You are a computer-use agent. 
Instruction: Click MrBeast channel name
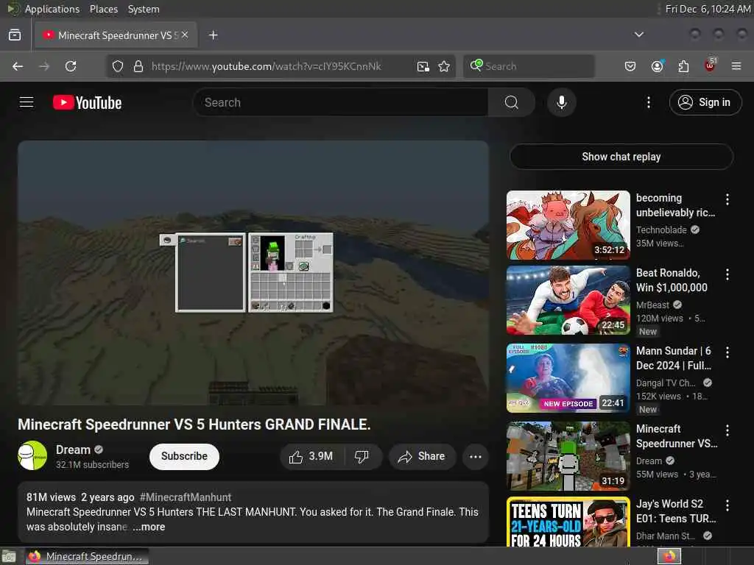coord(652,305)
